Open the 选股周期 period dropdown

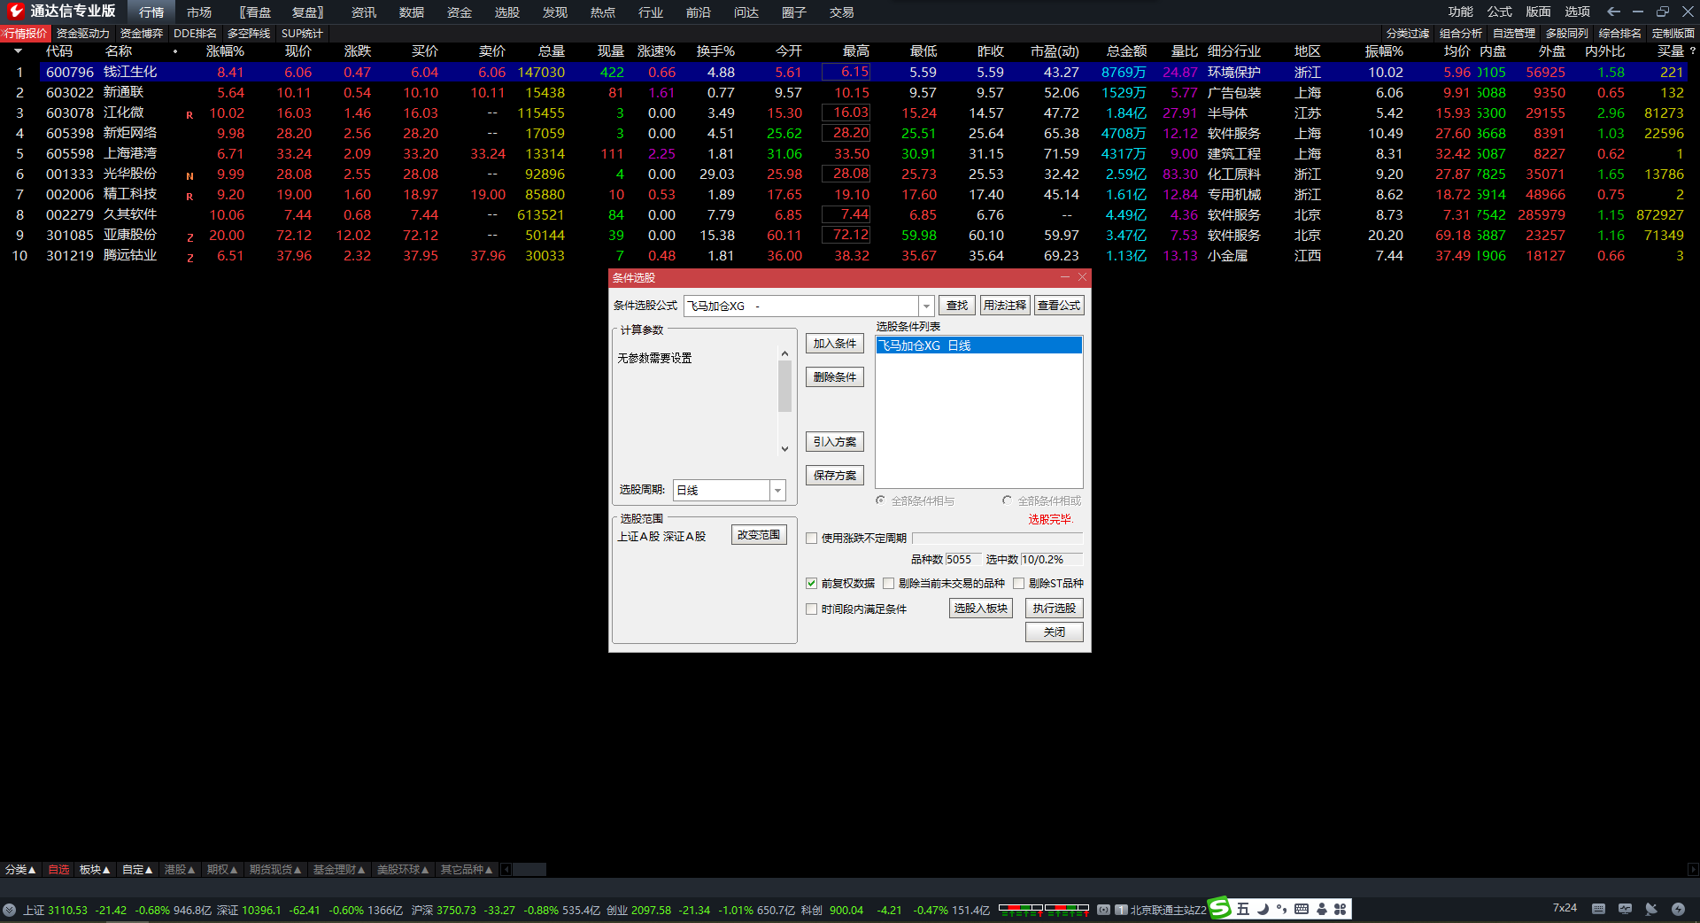point(777,490)
